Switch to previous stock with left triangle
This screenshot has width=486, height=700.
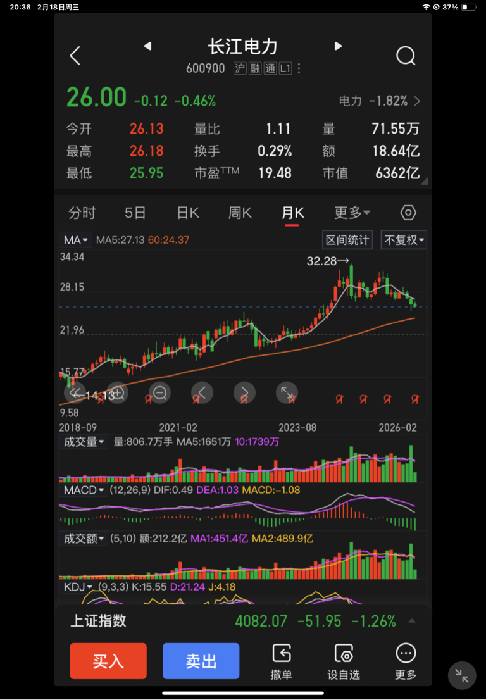click(147, 46)
